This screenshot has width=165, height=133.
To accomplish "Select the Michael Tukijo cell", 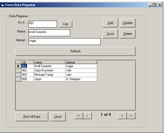I will (49, 75).
